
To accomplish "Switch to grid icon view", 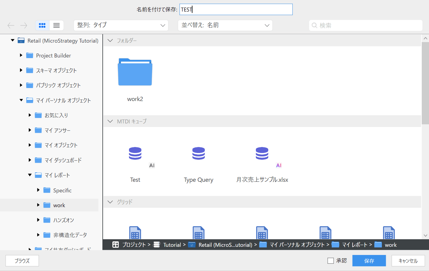I will (x=42, y=25).
